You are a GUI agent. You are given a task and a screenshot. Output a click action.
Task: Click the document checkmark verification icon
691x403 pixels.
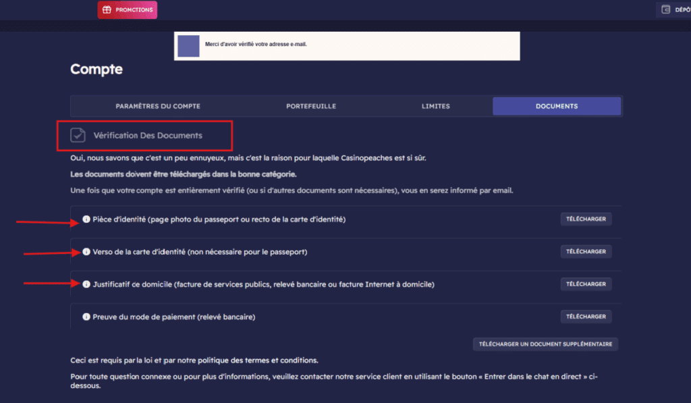(x=78, y=135)
